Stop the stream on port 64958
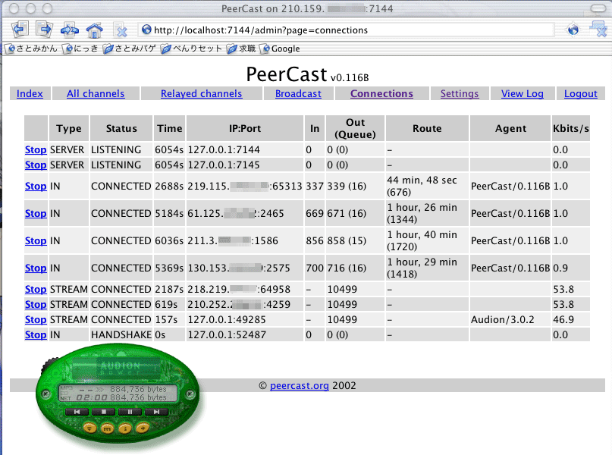Image resolution: width=612 pixels, height=455 pixels. (36, 289)
